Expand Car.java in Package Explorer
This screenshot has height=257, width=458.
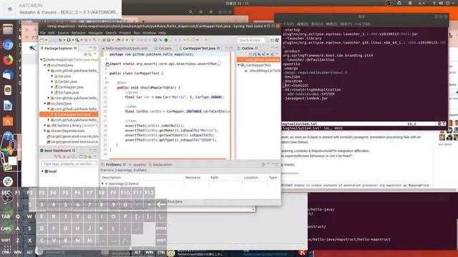(x=52, y=76)
